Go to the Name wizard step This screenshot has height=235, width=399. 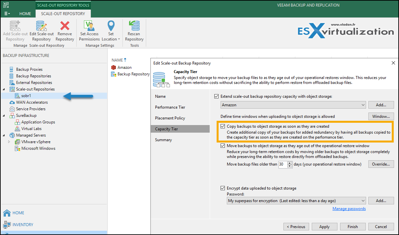[x=180, y=96]
